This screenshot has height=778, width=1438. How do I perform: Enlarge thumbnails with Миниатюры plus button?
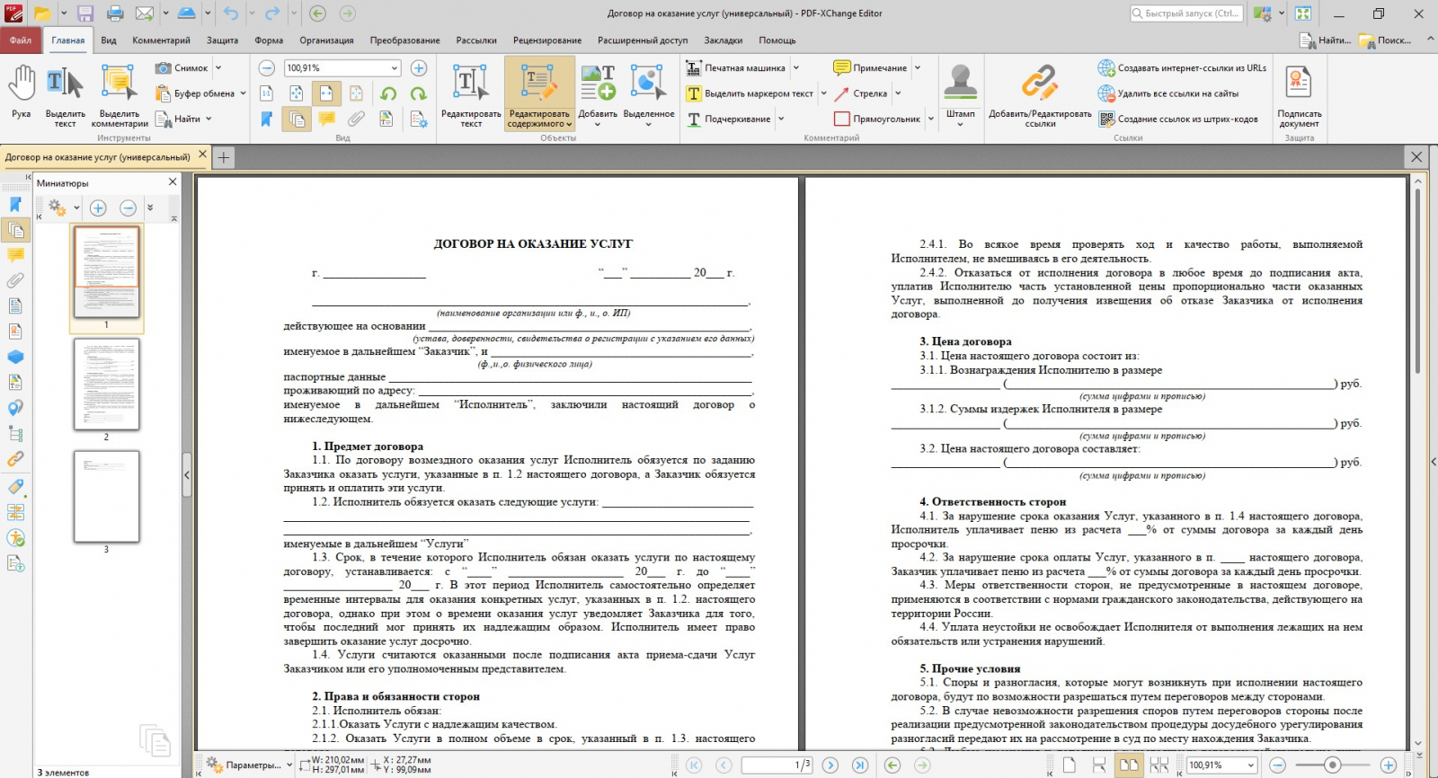tap(98, 208)
